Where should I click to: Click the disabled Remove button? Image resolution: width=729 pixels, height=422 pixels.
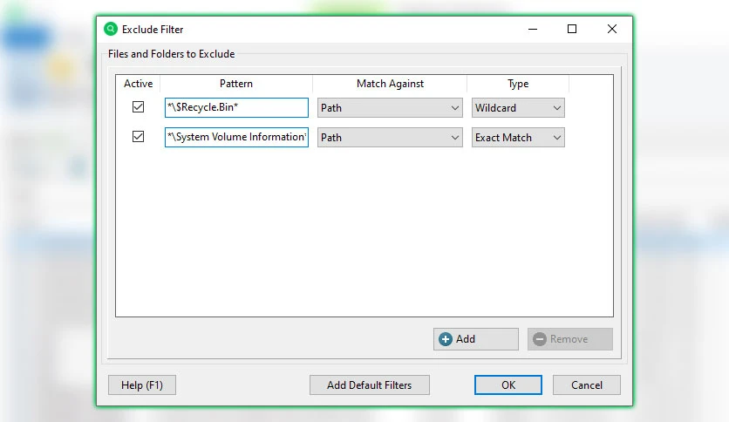coord(570,339)
